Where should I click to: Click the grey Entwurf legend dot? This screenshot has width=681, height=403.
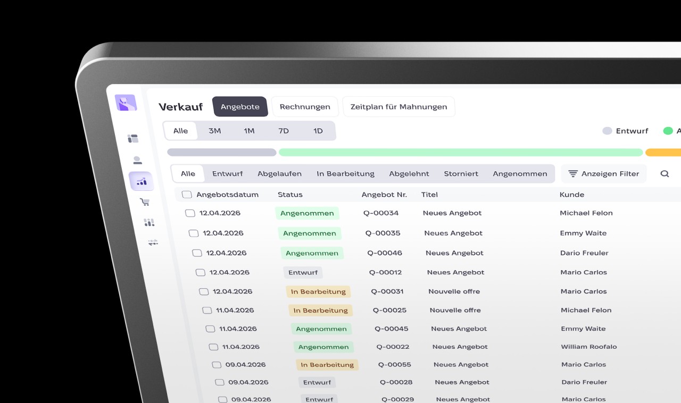607,131
